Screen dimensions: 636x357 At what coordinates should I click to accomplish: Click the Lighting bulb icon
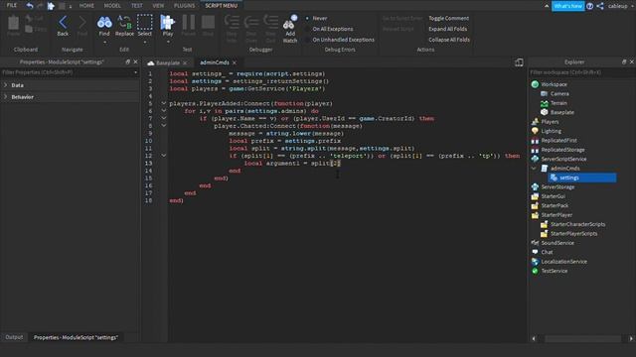click(x=535, y=131)
